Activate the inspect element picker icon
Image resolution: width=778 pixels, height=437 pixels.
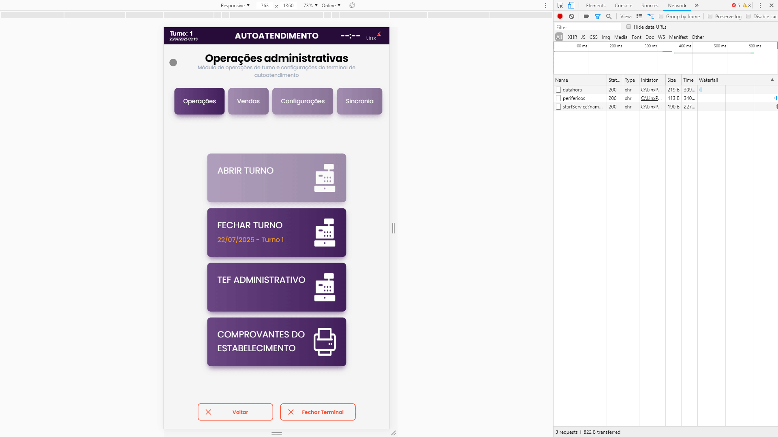pos(560,5)
